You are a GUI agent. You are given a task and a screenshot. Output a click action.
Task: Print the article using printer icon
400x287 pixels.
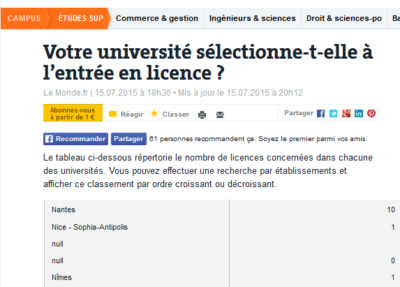point(202,115)
